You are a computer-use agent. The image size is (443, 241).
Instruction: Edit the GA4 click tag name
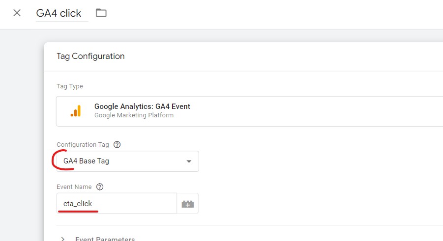62,13
